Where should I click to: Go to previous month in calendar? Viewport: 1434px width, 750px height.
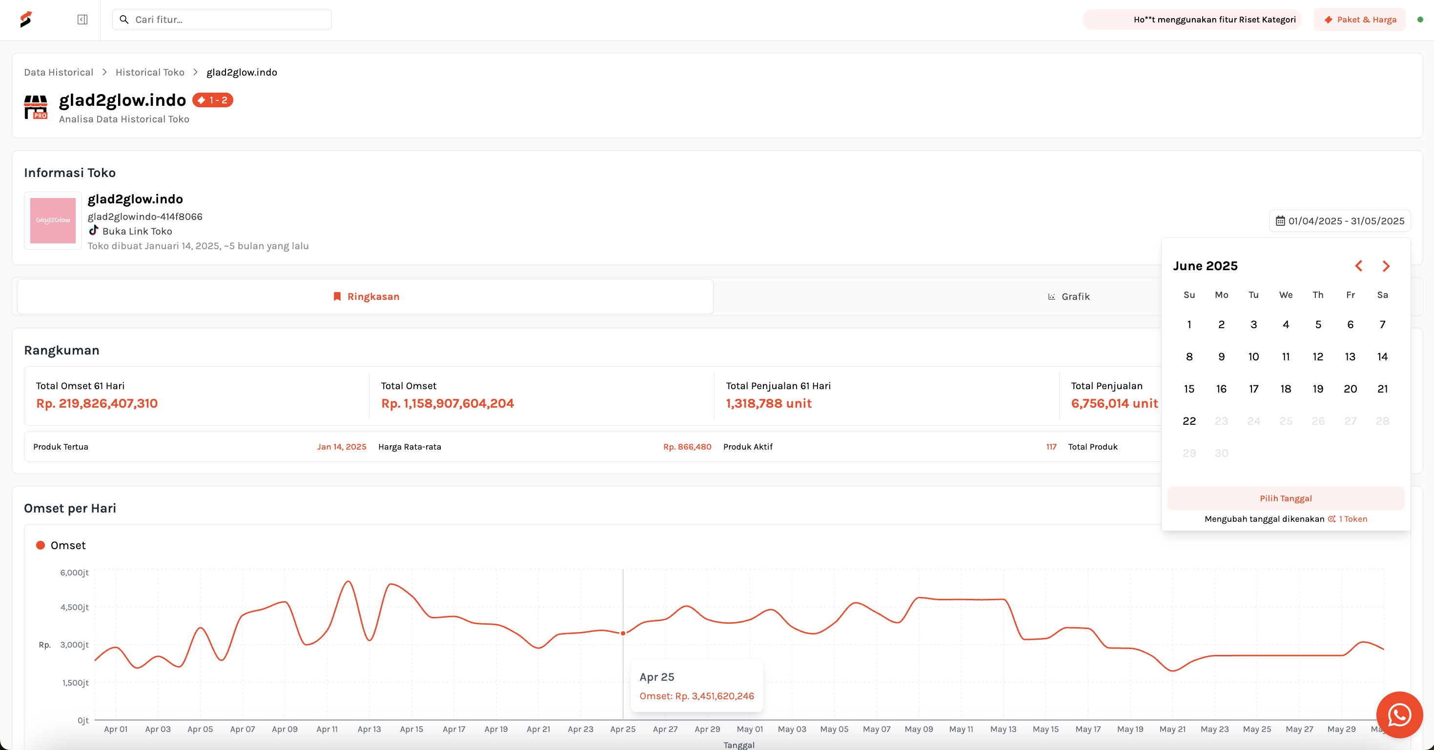(1359, 266)
